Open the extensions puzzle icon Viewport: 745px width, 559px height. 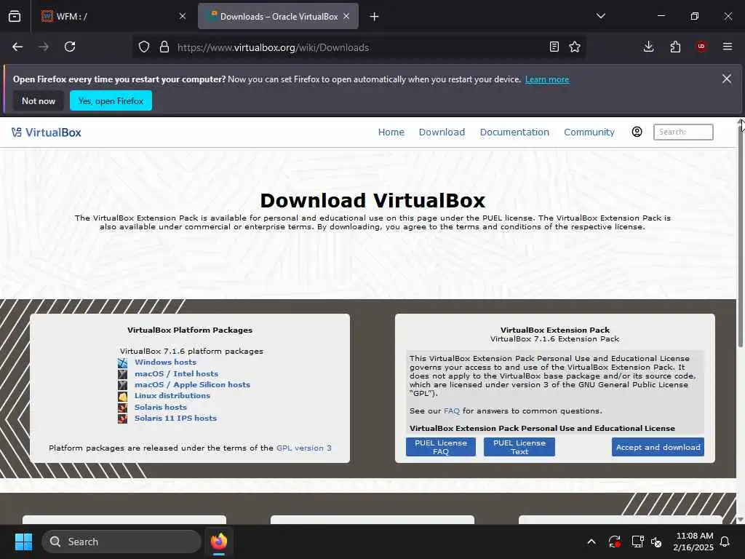point(675,47)
